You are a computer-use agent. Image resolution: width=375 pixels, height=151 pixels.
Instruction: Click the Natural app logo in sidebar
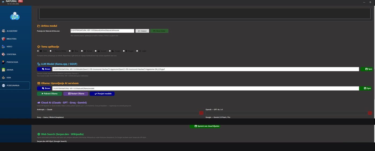coord(15,16)
